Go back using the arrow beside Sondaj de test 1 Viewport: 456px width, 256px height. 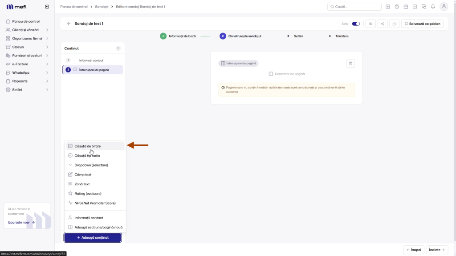(x=69, y=24)
